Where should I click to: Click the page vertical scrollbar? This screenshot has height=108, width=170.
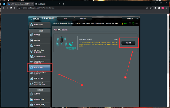tap(168, 43)
